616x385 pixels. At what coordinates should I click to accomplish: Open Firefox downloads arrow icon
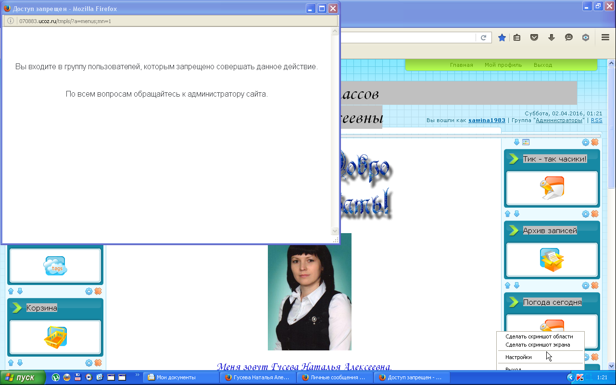[552, 37]
